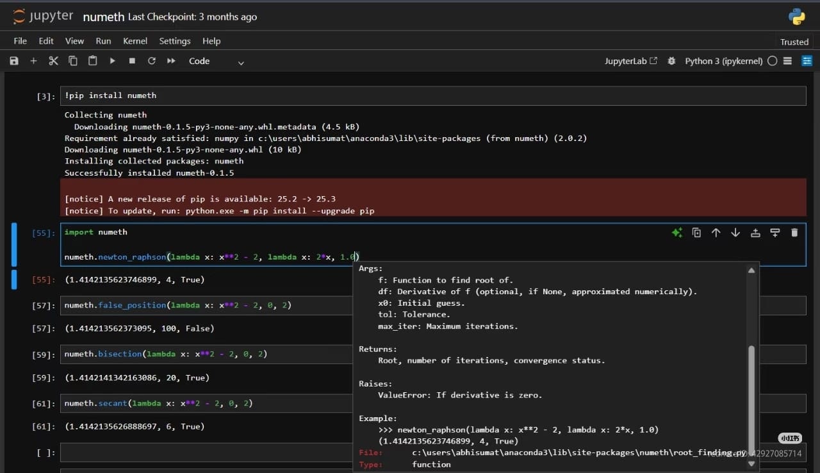This screenshot has width=820, height=473.
Task: Move the active cell up
Action: [716, 233]
